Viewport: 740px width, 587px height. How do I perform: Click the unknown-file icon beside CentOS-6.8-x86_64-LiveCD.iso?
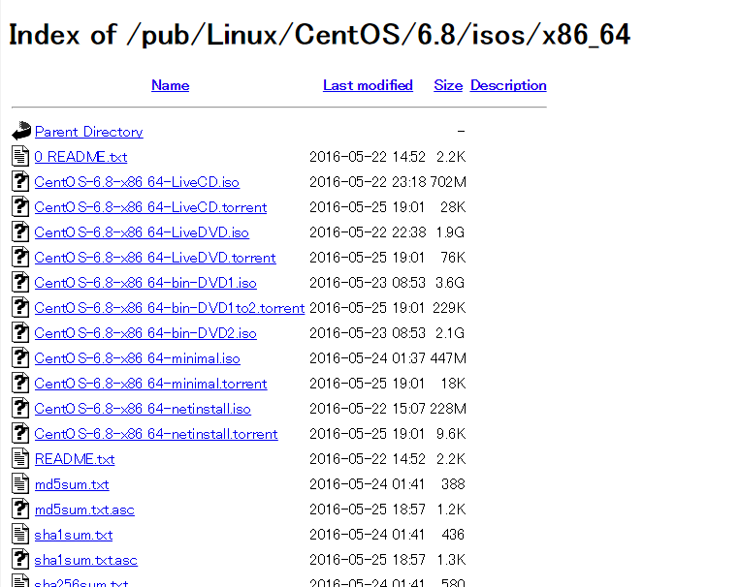[x=19, y=181]
